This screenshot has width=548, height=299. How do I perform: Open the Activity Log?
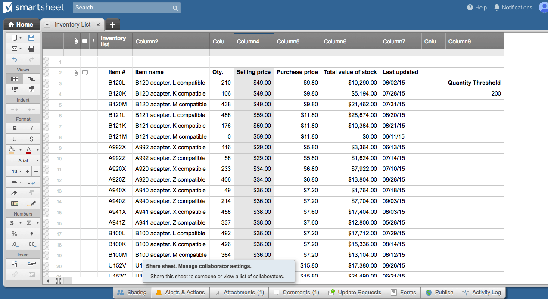pos(481,292)
